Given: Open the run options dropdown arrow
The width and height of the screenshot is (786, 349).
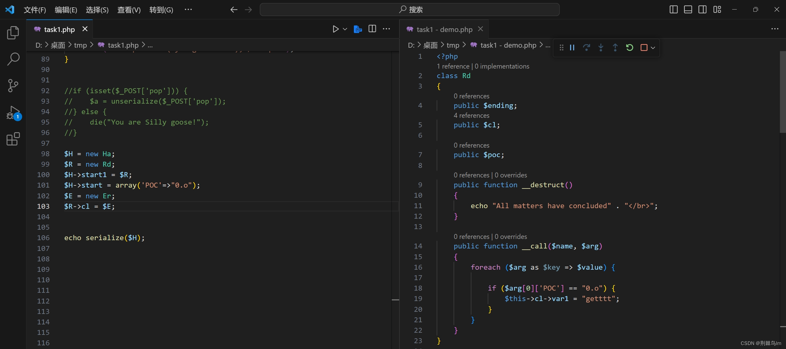Looking at the screenshot, I should [x=345, y=29].
